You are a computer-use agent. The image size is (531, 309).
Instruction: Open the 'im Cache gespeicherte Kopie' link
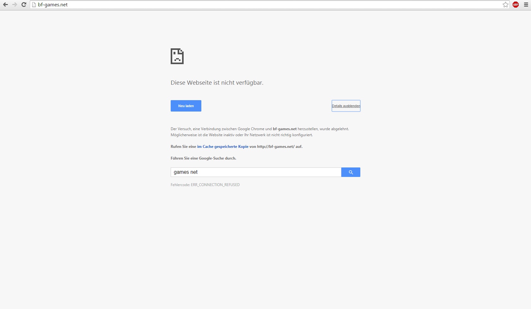[x=223, y=147]
